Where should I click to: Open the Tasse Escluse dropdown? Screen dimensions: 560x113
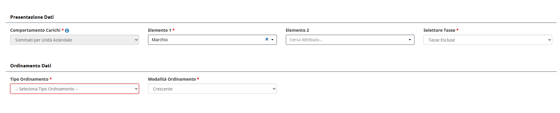click(x=488, y=40)
